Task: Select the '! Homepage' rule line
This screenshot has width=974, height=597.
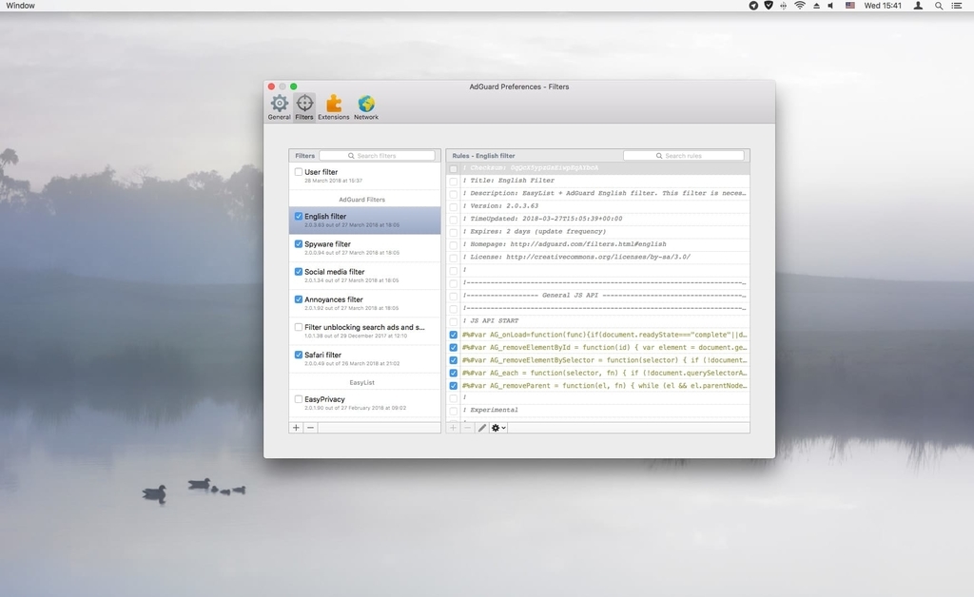Action: pos(597,244)
